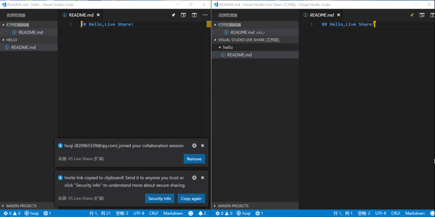The image size is (435, 217).
Task: Change CRLF line ending in right window
Action: (x=396, y=213)
